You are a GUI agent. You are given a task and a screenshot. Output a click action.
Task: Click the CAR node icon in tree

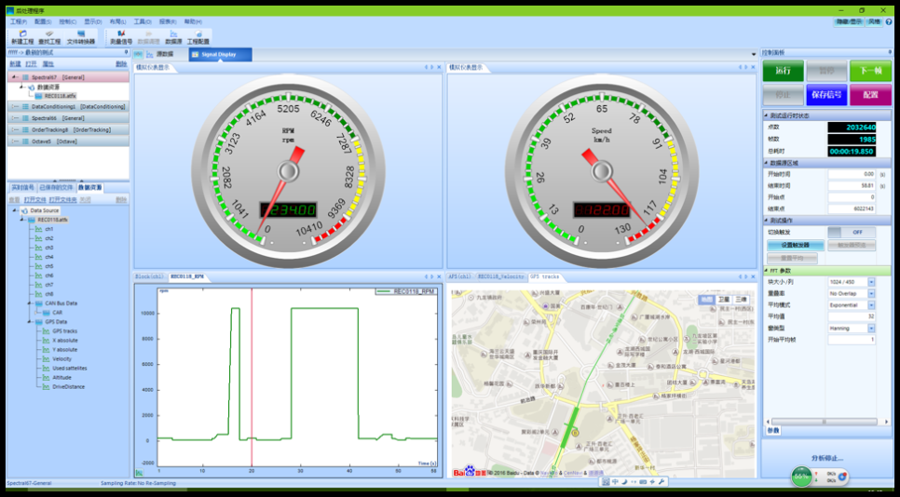click(47, 313)
